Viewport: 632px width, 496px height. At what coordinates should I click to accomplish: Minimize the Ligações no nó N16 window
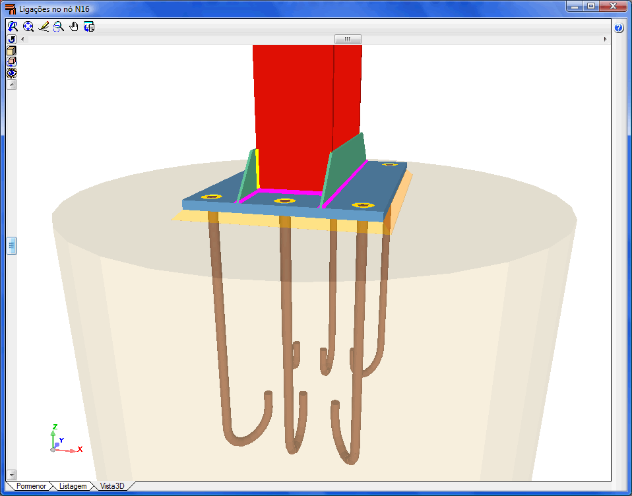575,6
